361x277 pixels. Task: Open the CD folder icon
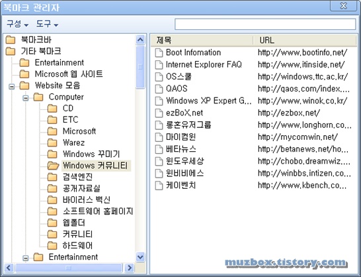pyautogui.click(x=52, y=108)
